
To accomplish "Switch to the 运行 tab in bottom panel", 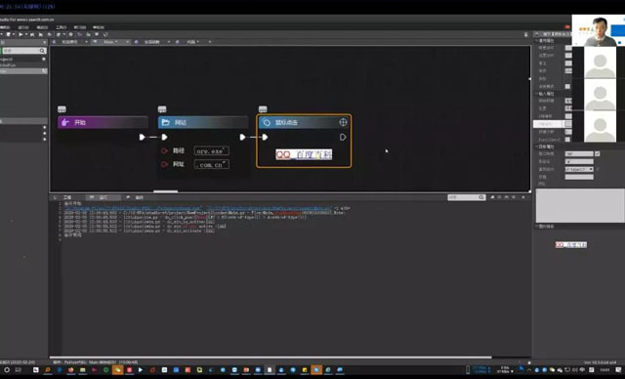I will 104,197.
